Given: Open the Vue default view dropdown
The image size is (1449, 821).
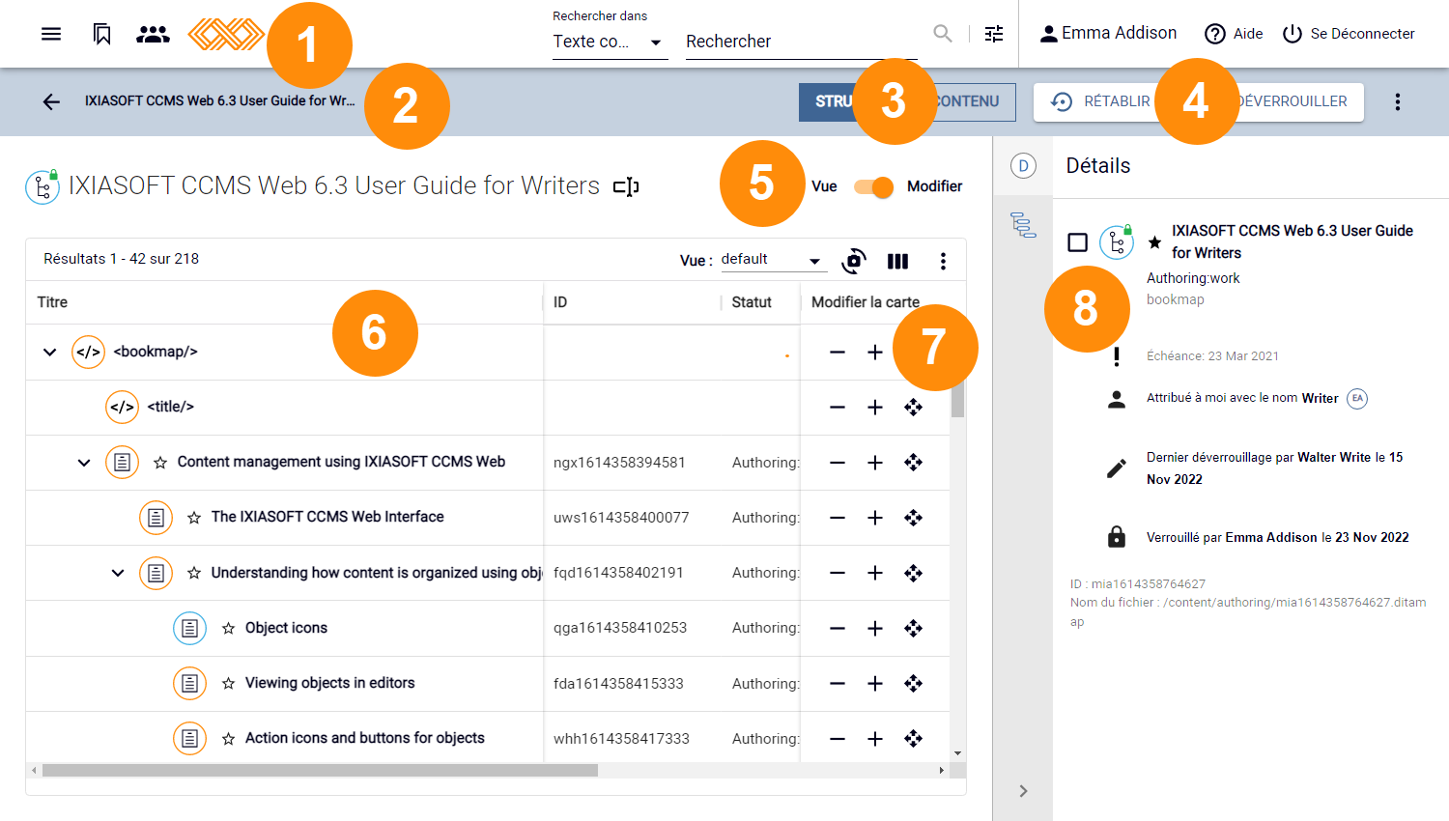Looking at the screenshot, I should [774, 260].
